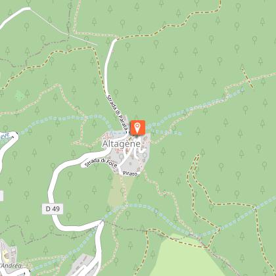The image size is (276, 276).
Task: Click the partial Andréa place label
Action: pyautogui.click(x=11, y=265)
